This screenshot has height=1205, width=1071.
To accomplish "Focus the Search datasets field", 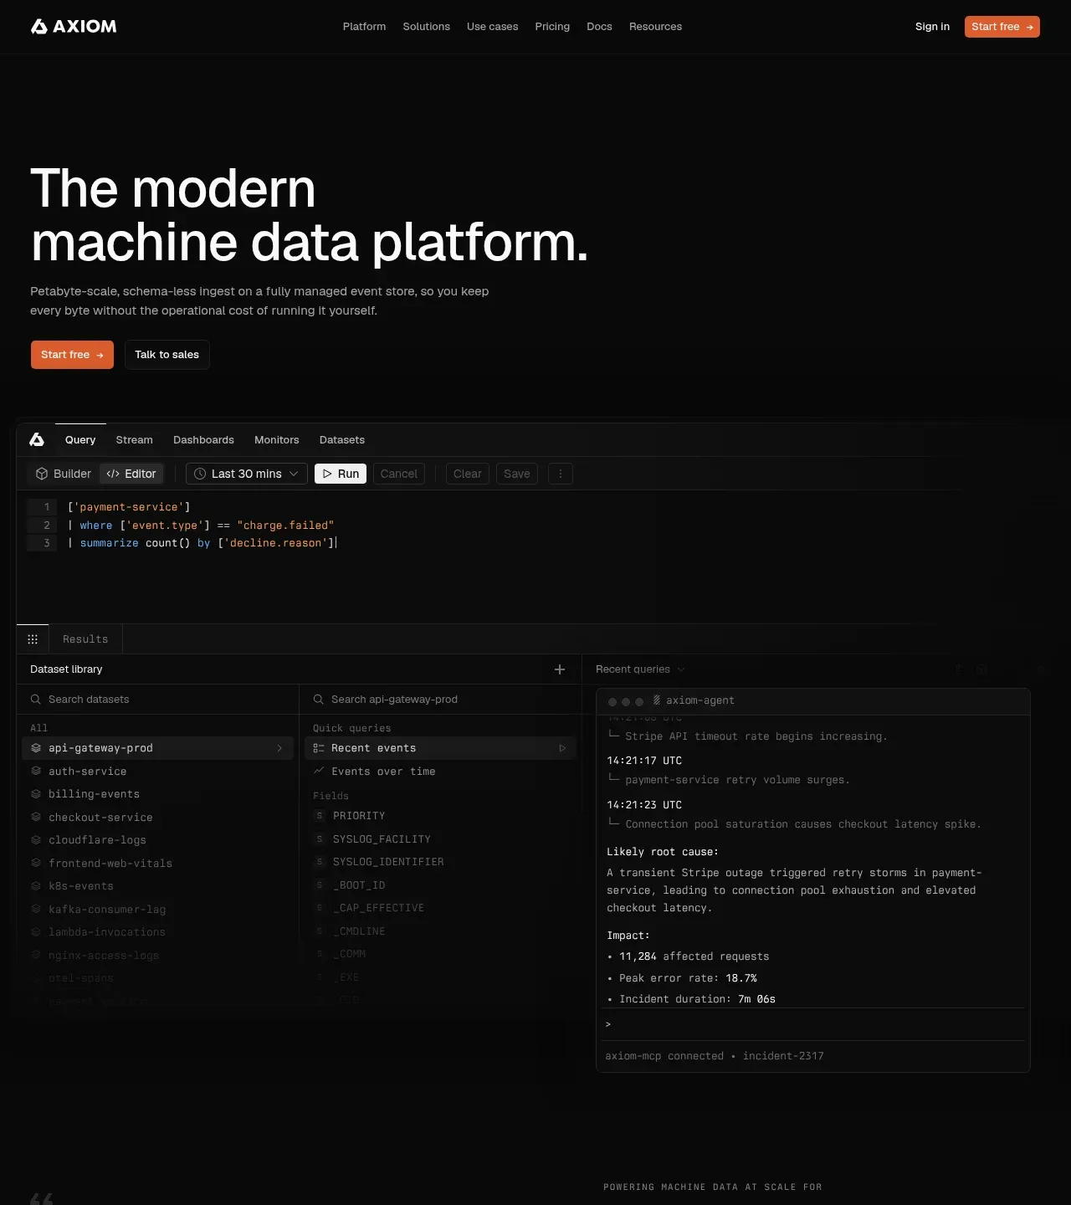I will click(x=158, y=700).
